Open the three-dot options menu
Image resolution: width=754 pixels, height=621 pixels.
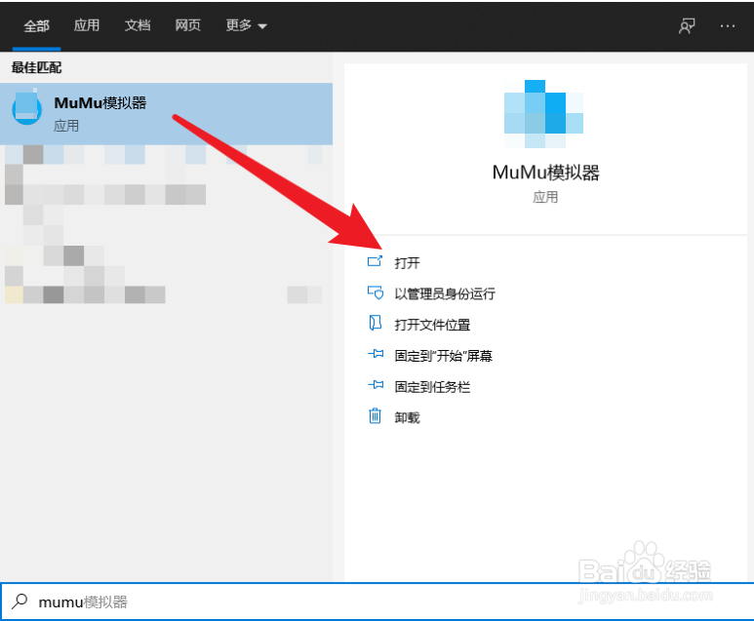(727, 25)
